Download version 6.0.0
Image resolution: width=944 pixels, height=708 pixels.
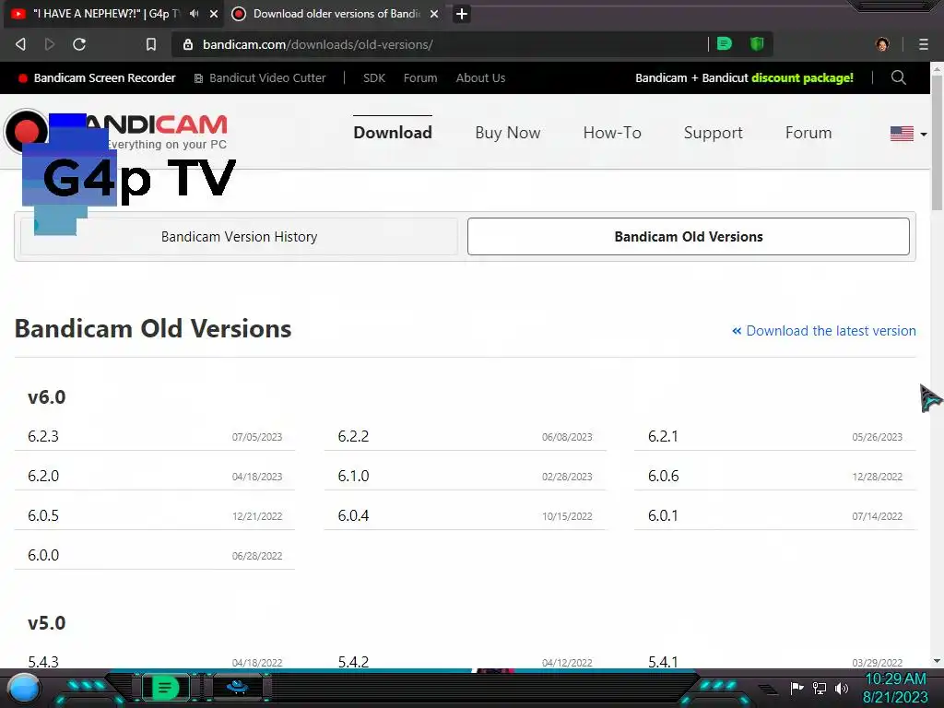click(155, 556)
